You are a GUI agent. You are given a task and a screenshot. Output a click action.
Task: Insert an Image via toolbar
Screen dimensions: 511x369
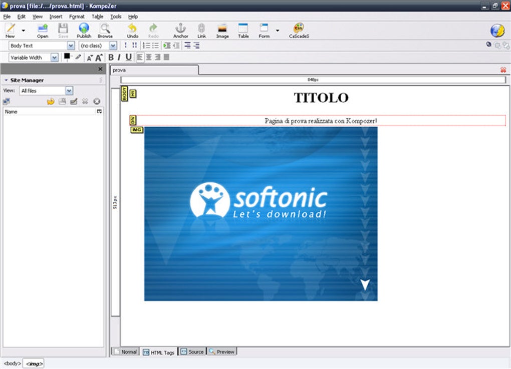pos(222,31)
